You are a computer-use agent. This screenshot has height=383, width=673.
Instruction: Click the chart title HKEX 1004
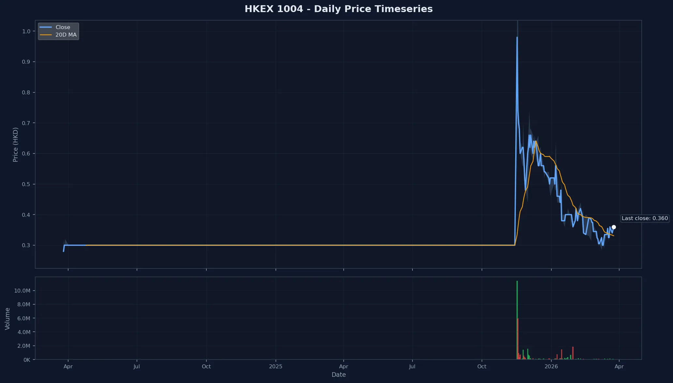[x=338, y=9]
